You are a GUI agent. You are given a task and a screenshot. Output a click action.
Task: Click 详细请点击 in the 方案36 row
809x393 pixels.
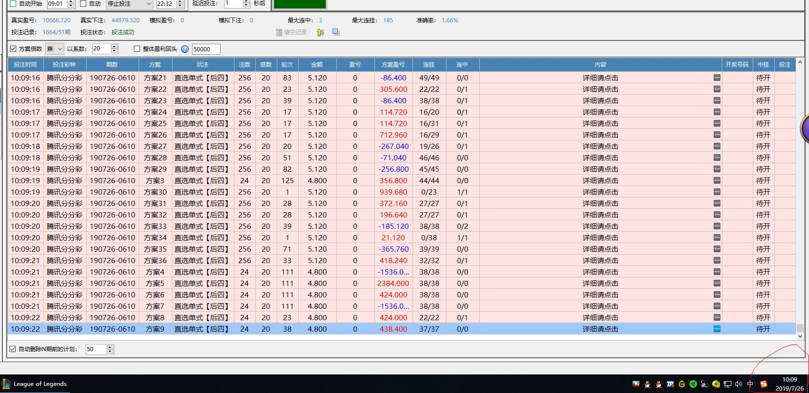pos(600,260)
